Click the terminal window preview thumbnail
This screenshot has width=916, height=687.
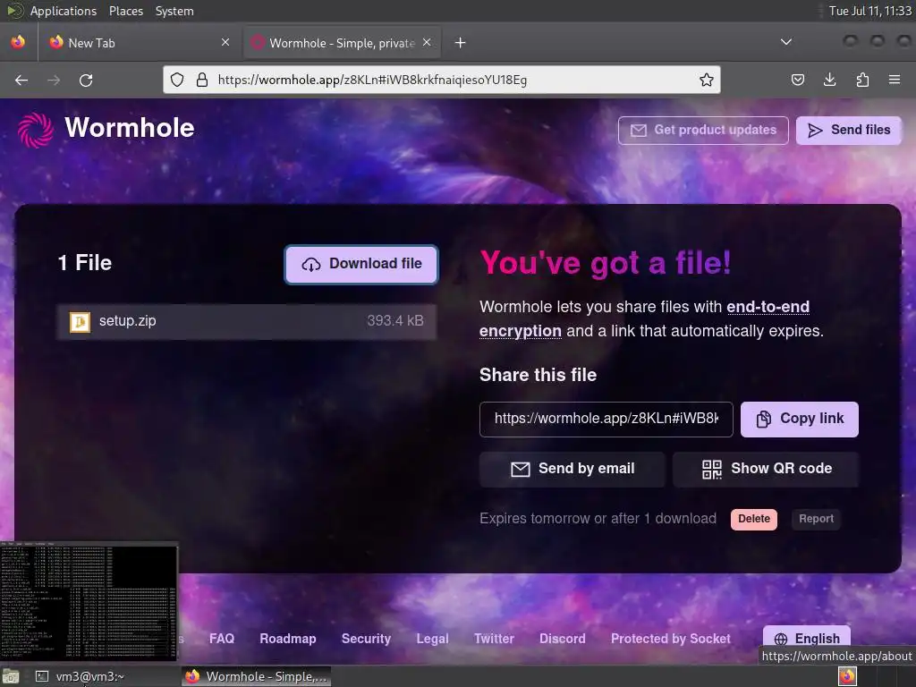89,602
